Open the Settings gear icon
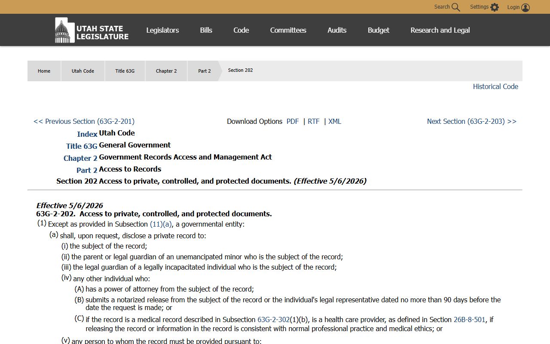This screenshot has height=344, width=550. [x=495, y=7]
